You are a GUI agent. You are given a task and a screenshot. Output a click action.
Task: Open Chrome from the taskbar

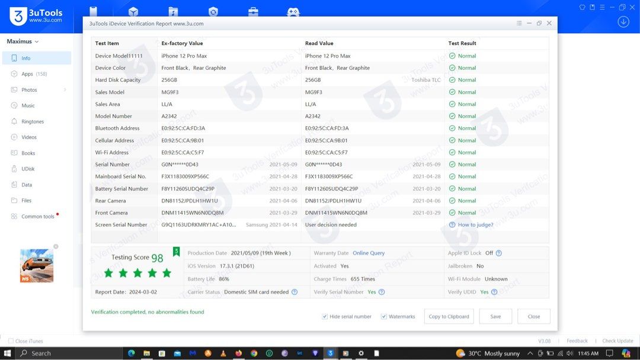point(254,353)
